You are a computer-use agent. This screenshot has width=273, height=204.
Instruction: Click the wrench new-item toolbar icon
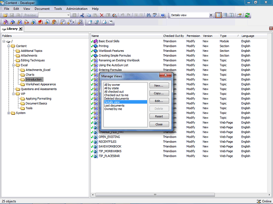click(80, 22)
